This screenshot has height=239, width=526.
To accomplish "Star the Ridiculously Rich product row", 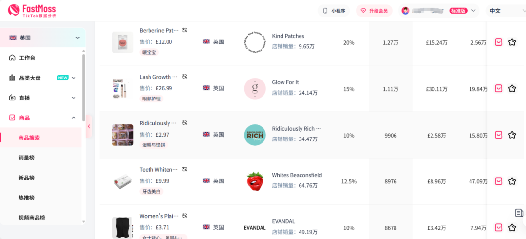I will click(512, 135).
